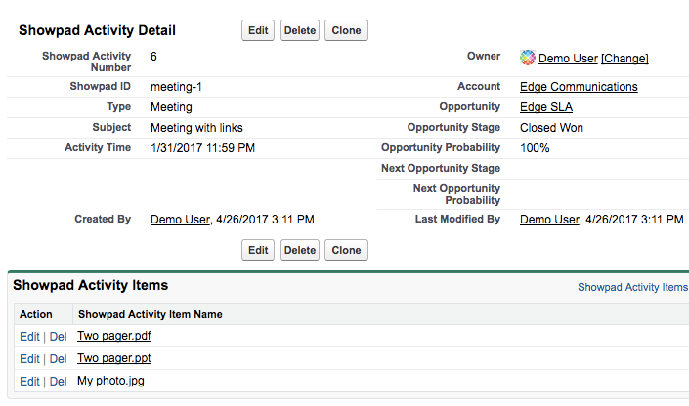The width and height of the screenshot is (689, 406).
Task: Select the Showpad ID value meeting-1
Action: [x=176, y=87]
